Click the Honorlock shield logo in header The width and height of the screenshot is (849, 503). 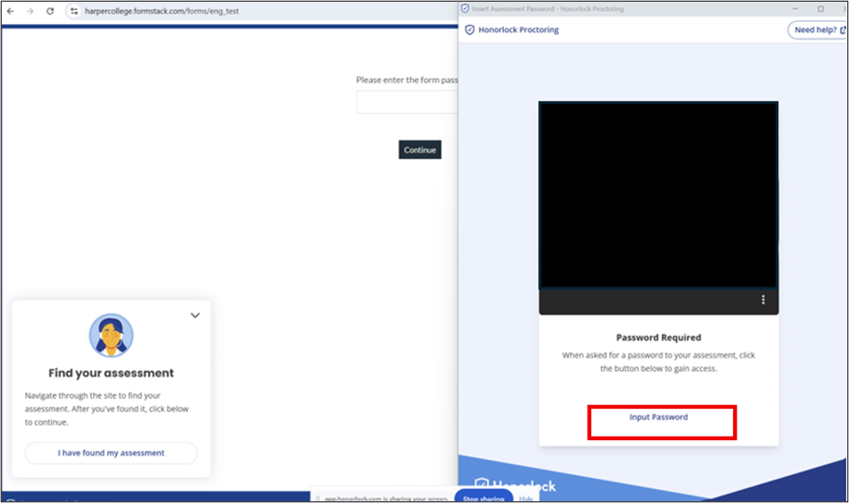coord(469,30)
